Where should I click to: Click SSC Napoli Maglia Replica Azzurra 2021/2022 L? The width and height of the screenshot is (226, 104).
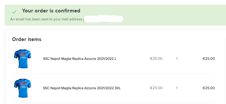click(80, 59)
